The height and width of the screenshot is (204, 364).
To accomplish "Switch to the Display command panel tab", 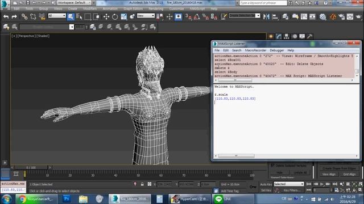I will click(x=302, y=36).
